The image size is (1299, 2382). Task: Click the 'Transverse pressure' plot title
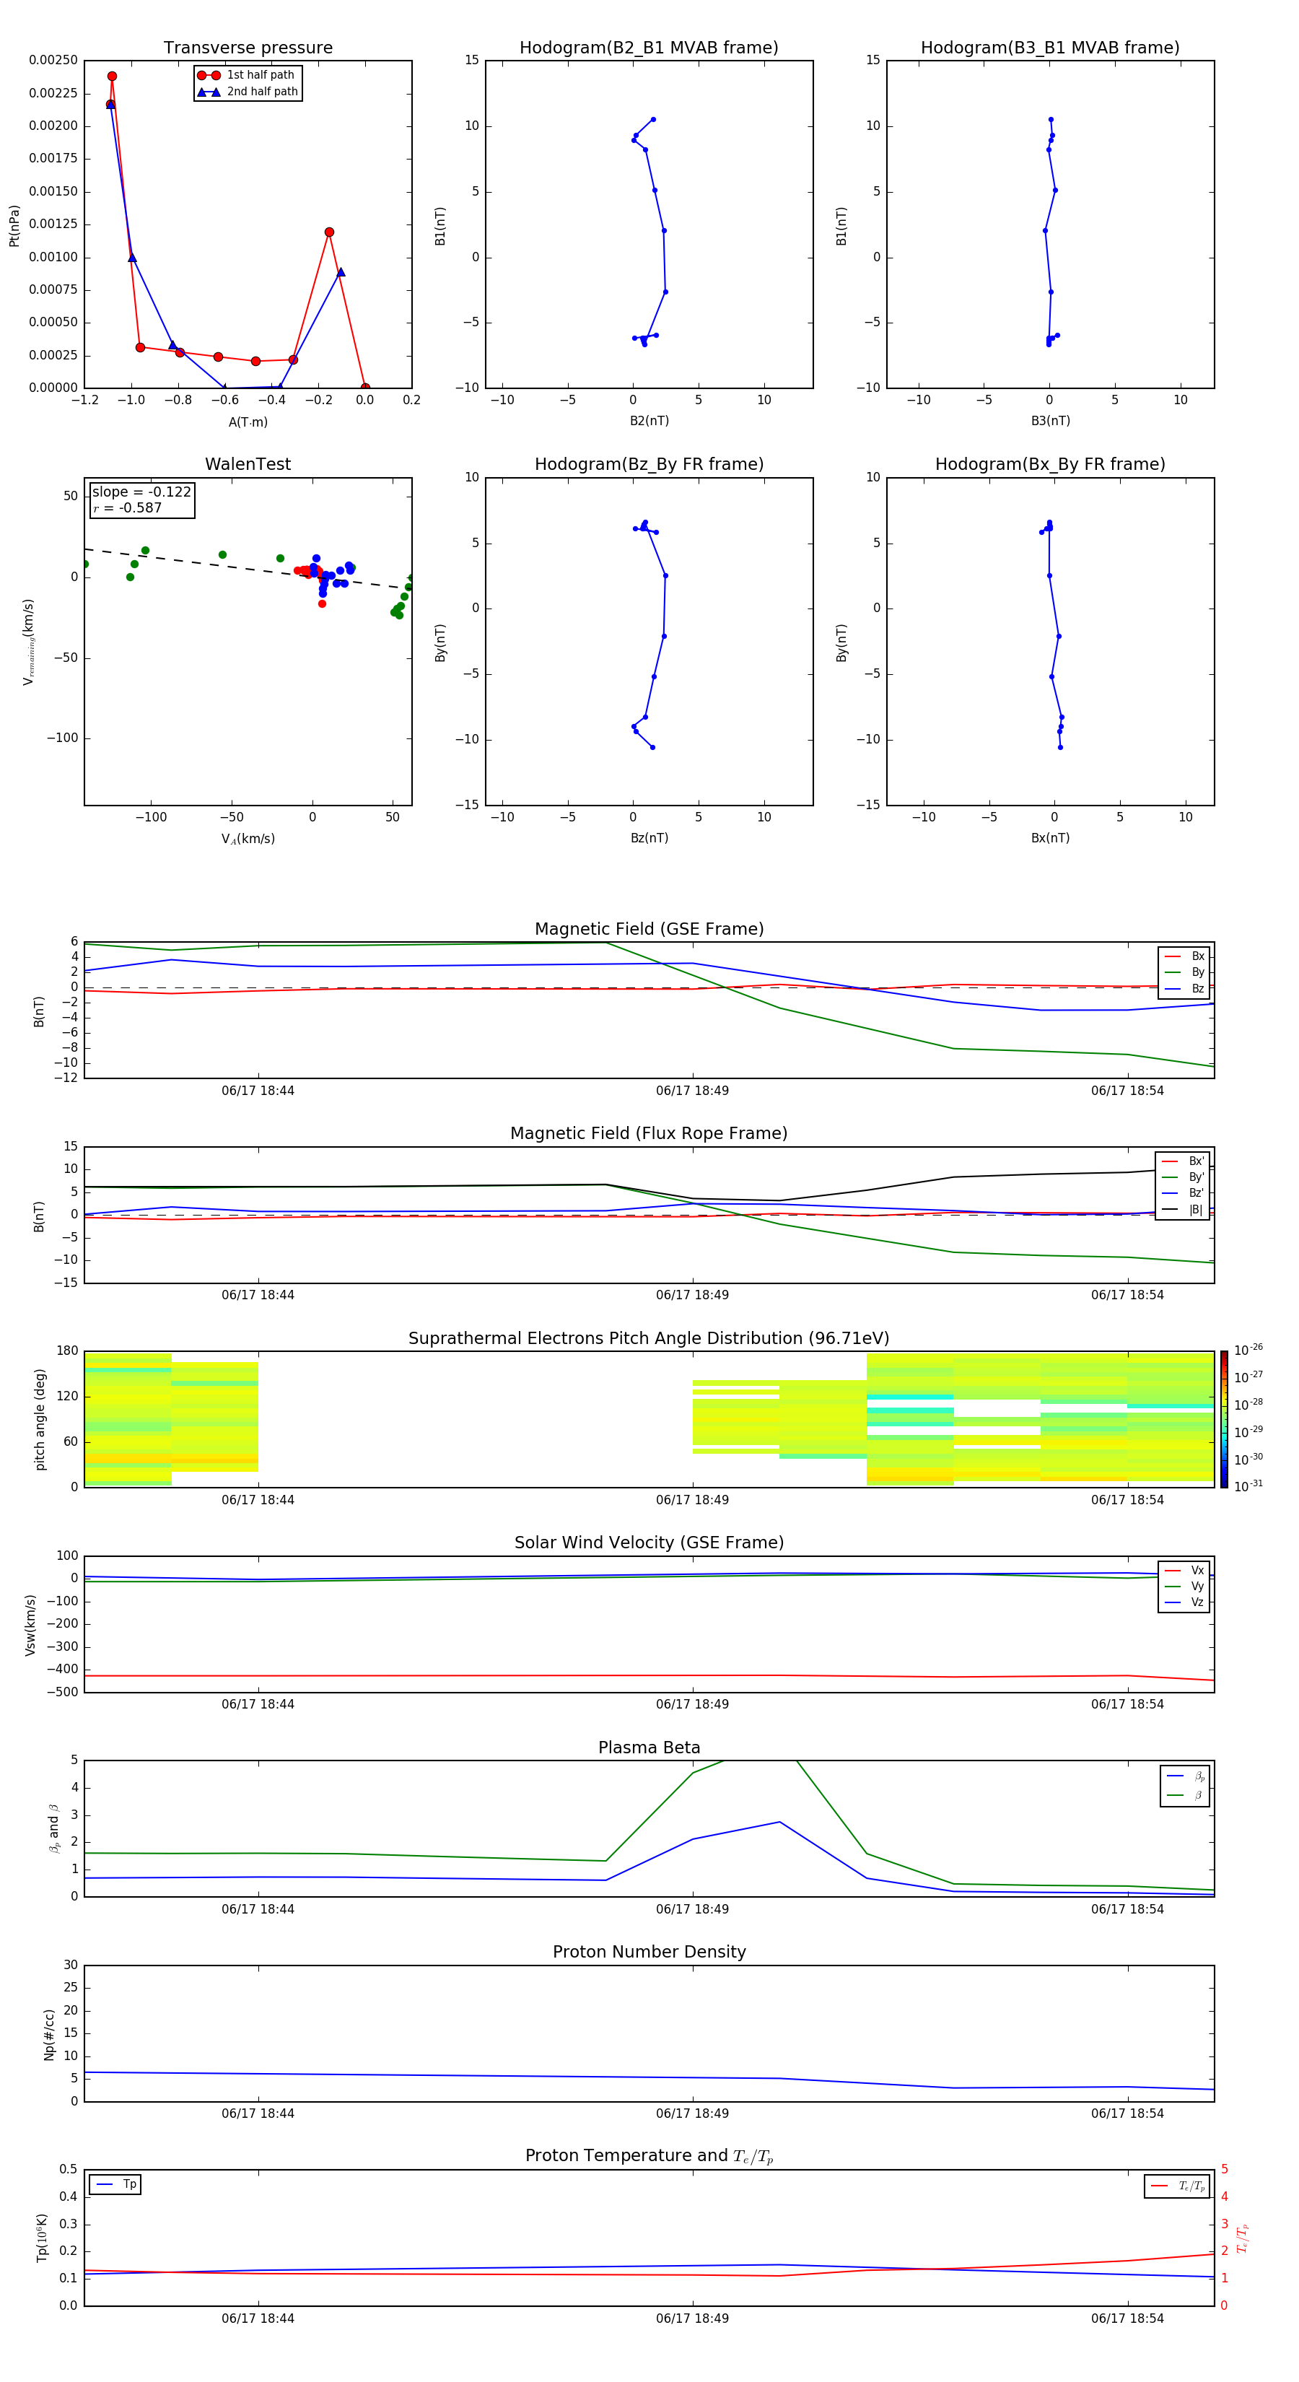point(248,48)
